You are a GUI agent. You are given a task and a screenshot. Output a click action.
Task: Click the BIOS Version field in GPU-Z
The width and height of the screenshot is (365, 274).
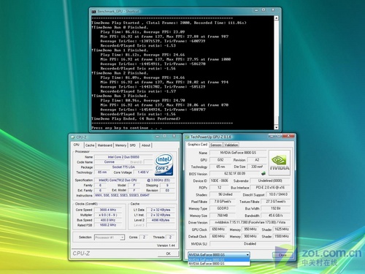[235, 174]
